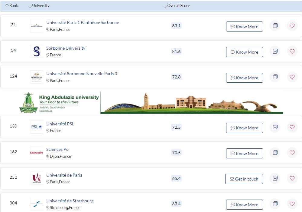Click Know More for Sorbonne University
Screen dimensions: 302x212
coord(245,52)
